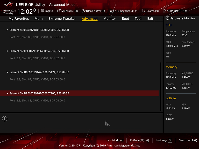Expand Sabrent drive SN:03F1079B114400657637

point(39,51)
